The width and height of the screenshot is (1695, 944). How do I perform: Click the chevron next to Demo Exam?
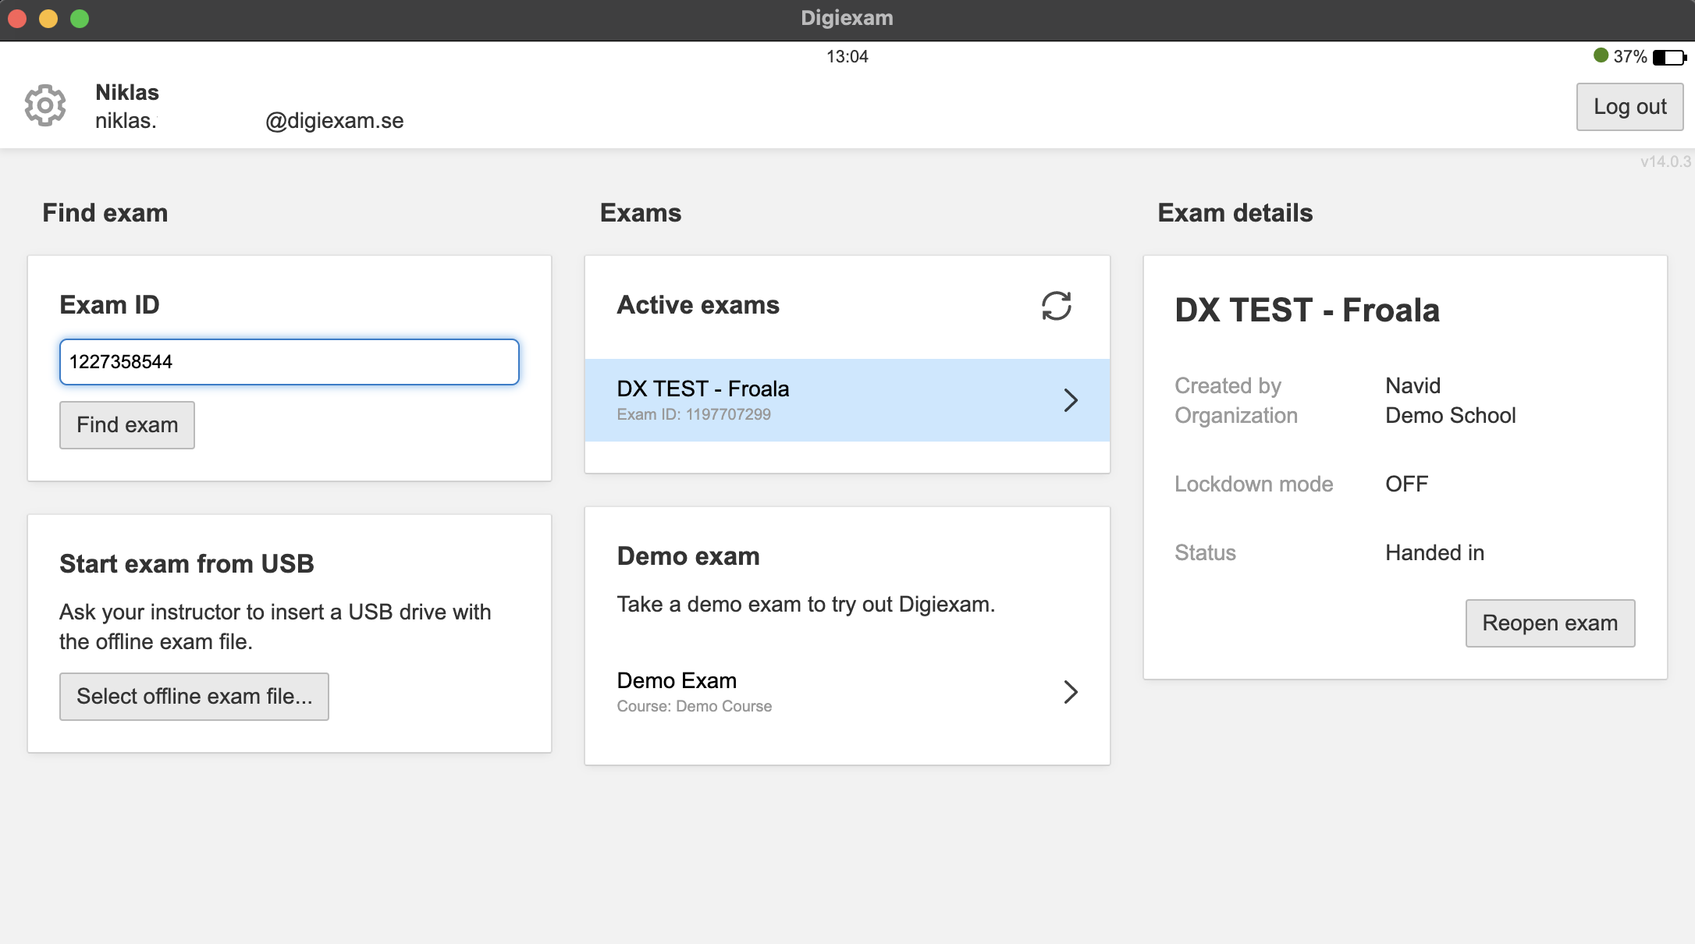coord(1071,692)
